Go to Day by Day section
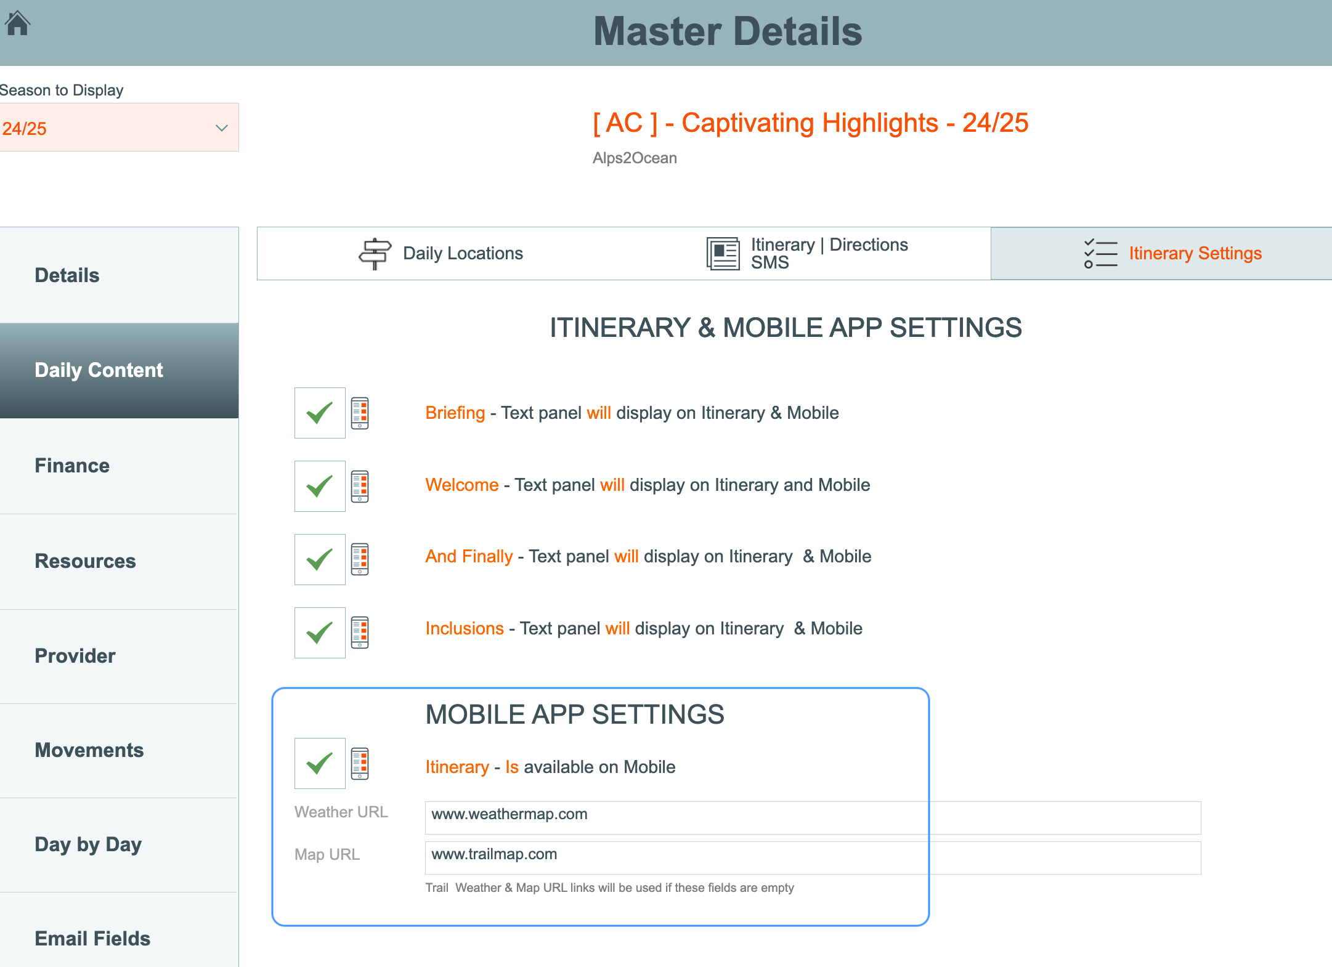 click(x=119, y=844)
